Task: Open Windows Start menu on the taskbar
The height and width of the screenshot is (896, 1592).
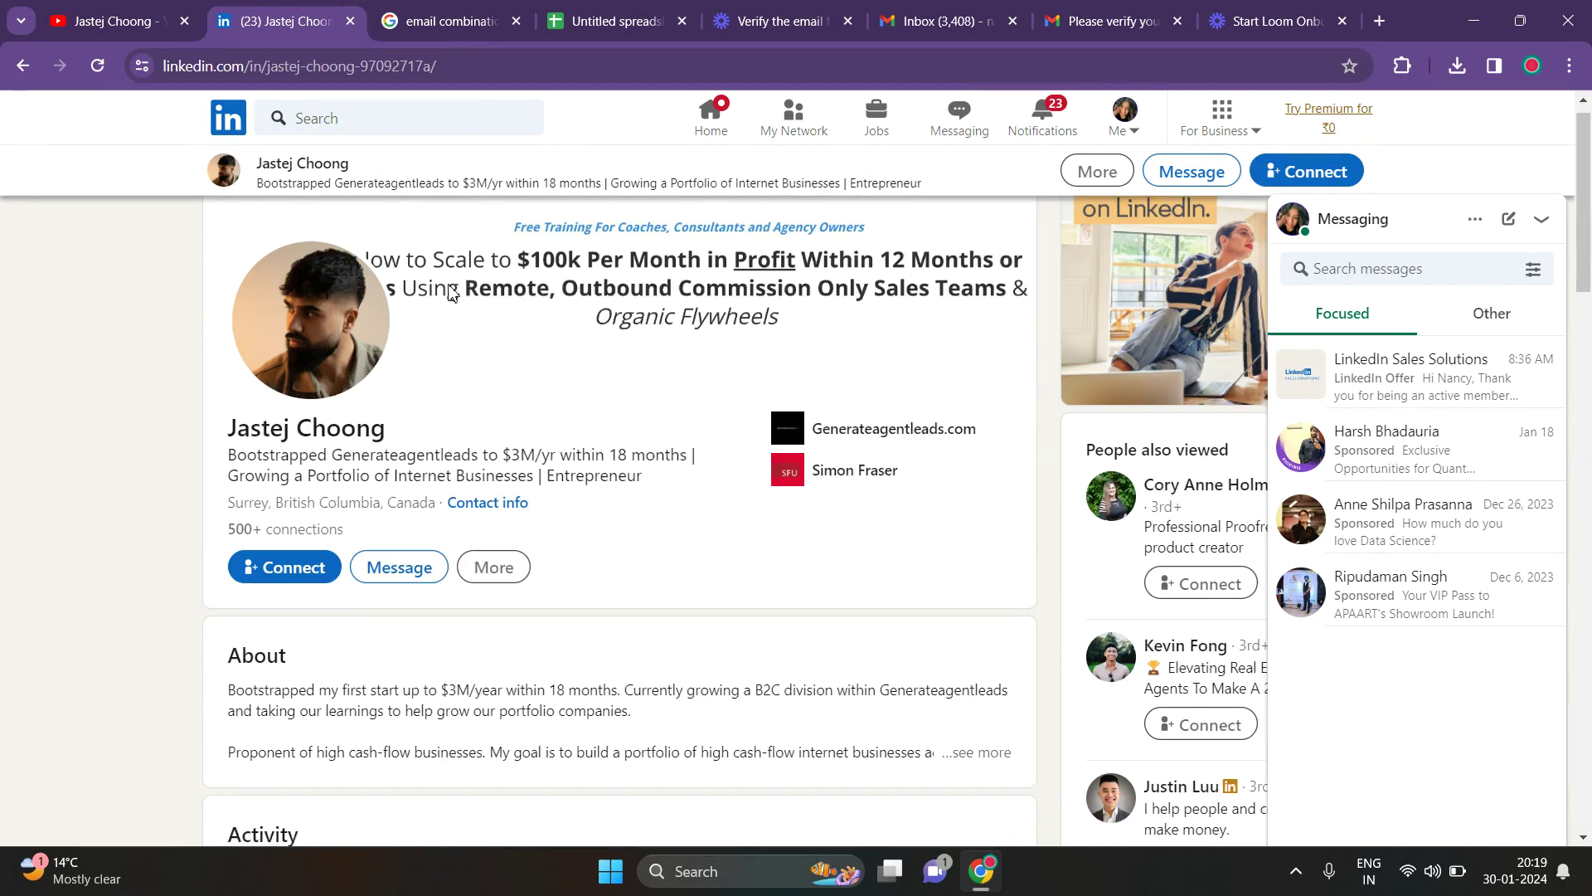Action: pos(610,871)
